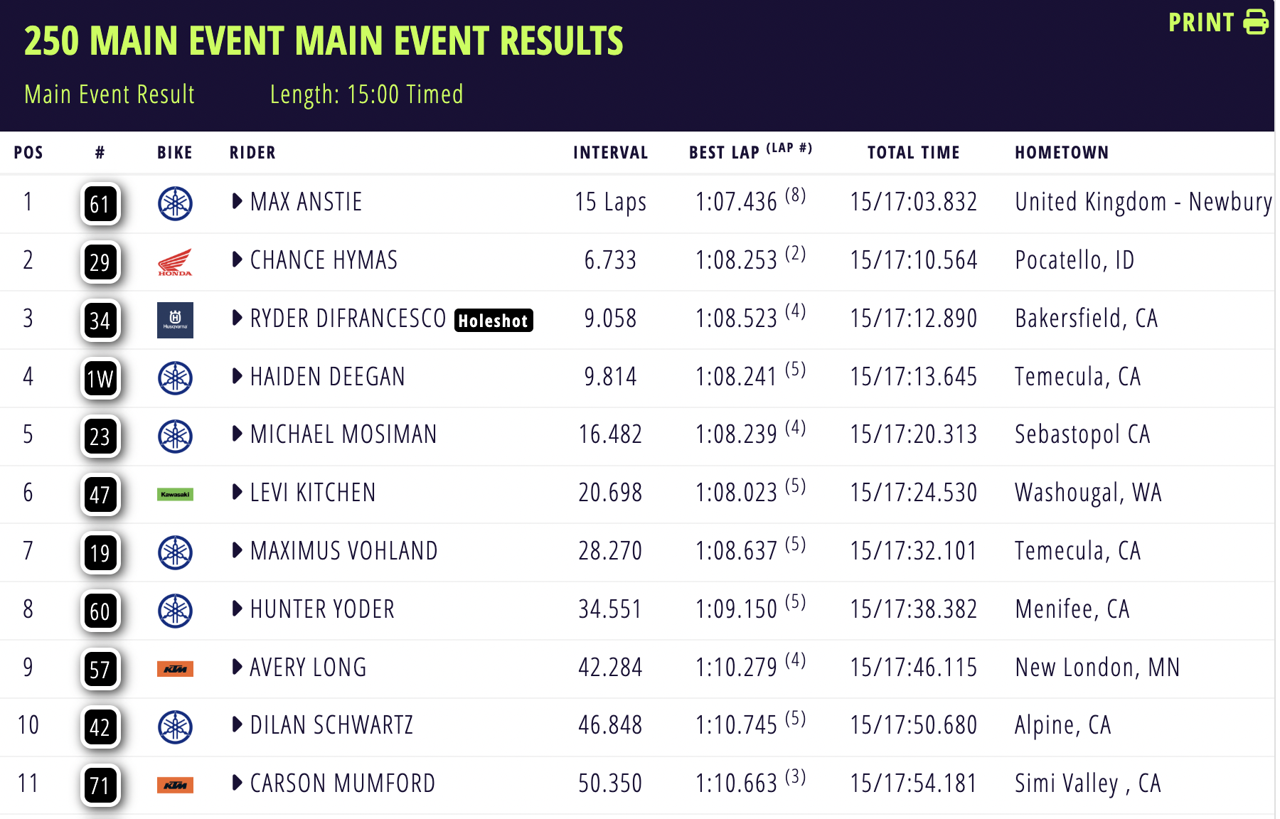Click the Honda logo for Chance Hymas
This screenshot has width=1280, height=819.
click(175, 262)
